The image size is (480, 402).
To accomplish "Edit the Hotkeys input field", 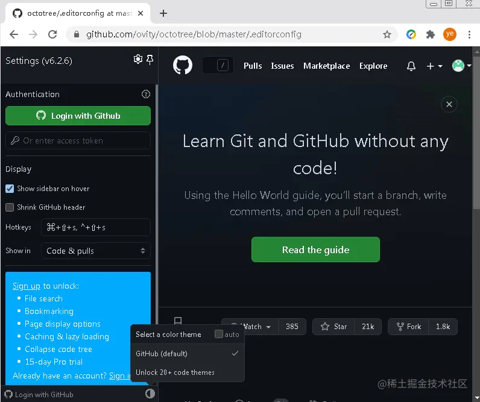I will tap(96, 227).
